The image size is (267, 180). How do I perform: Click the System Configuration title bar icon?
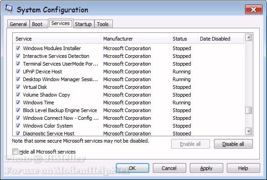(9, 9)
